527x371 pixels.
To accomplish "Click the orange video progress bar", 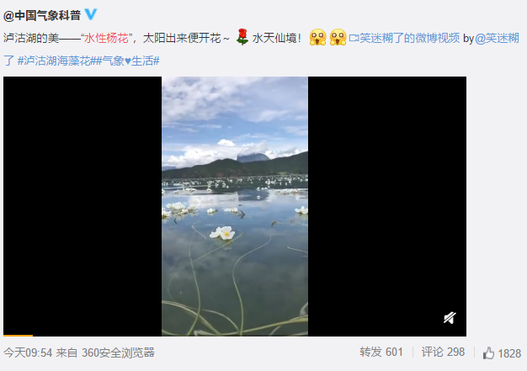I will [19, 335].
